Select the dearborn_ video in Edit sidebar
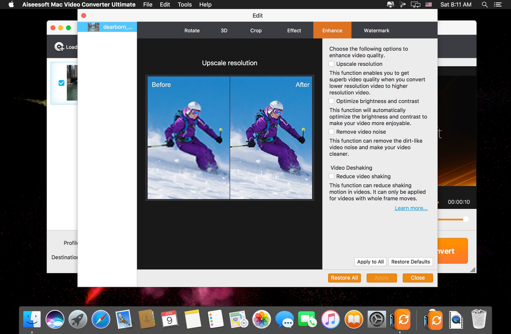 [x=107, y=27]
